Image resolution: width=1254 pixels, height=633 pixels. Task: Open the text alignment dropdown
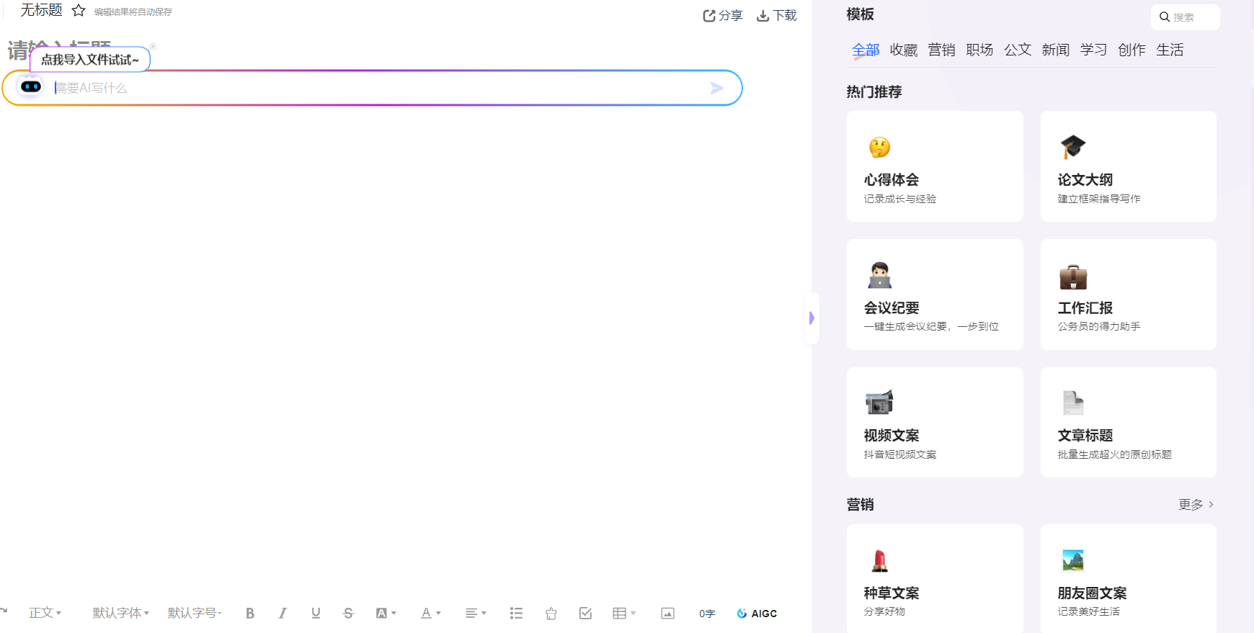click(476, 614)
